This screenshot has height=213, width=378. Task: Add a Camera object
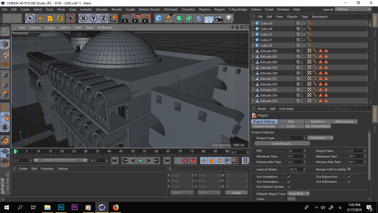pyautogui.click(x=219, y=19)
